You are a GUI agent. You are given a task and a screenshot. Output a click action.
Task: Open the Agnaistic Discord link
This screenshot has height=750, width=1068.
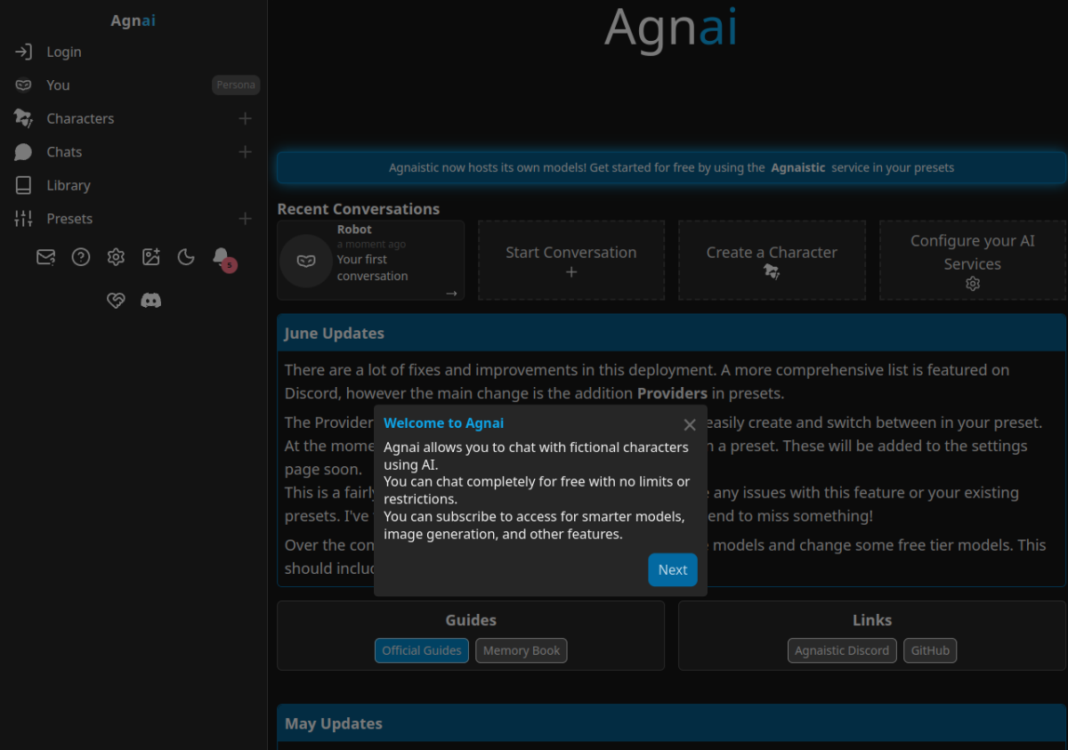[x=842, y=650]
